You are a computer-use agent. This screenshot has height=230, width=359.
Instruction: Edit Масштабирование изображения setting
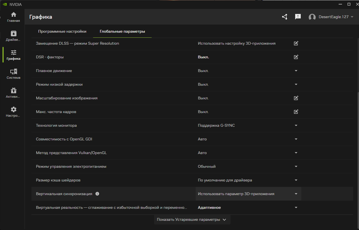point(296,98)
